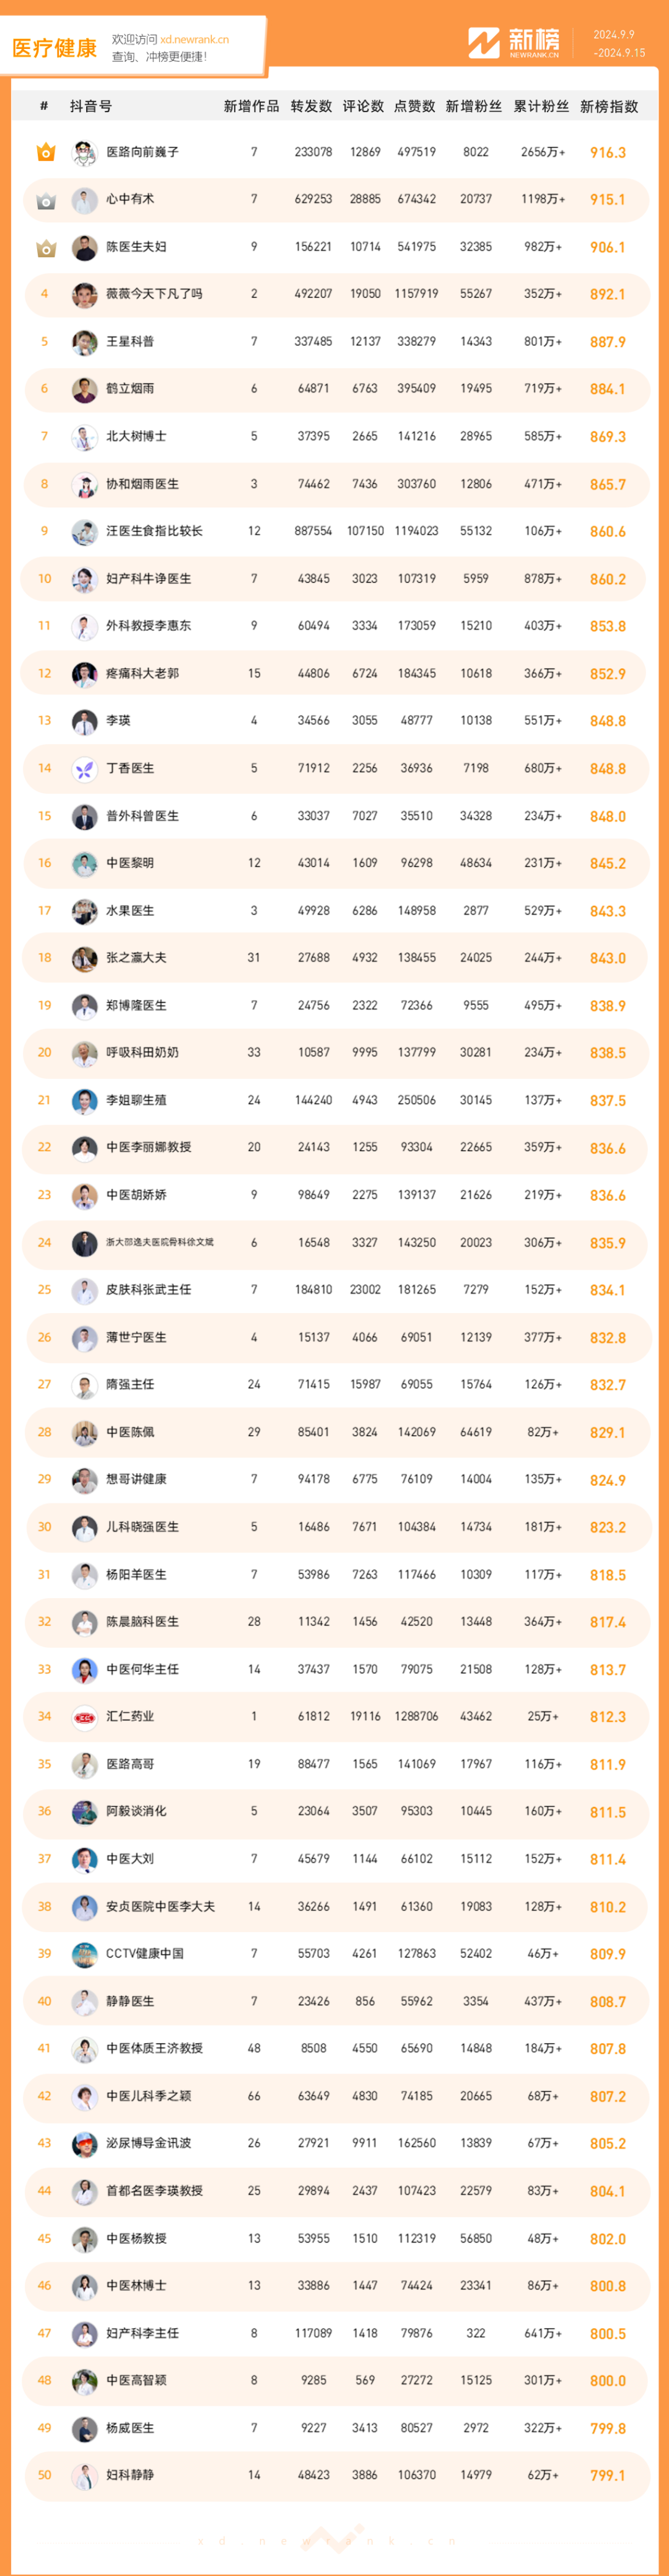This screenshot has height=2576, width=669.
Task: Click the gold crown rank-one badge
Action: click(x=45, y=153)
